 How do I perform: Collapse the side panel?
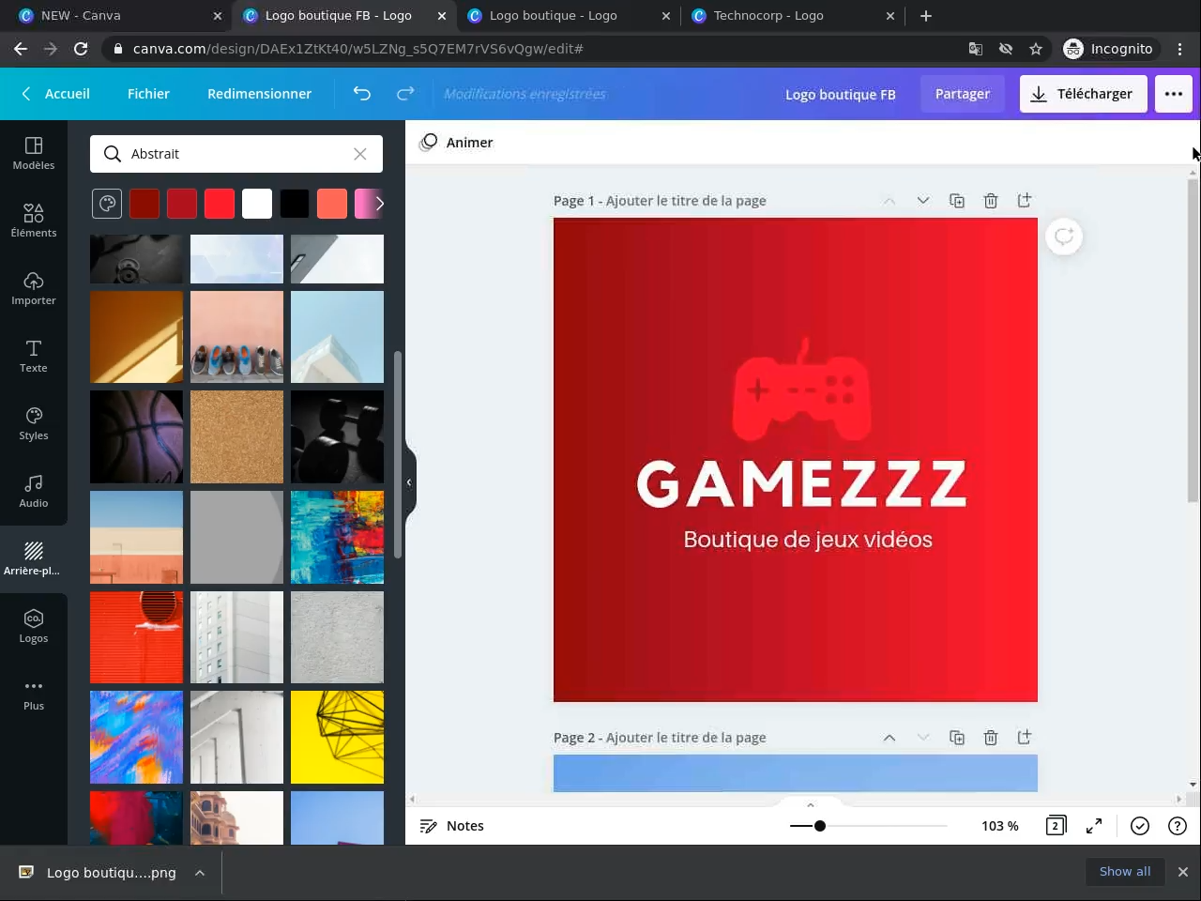[409, 482]
